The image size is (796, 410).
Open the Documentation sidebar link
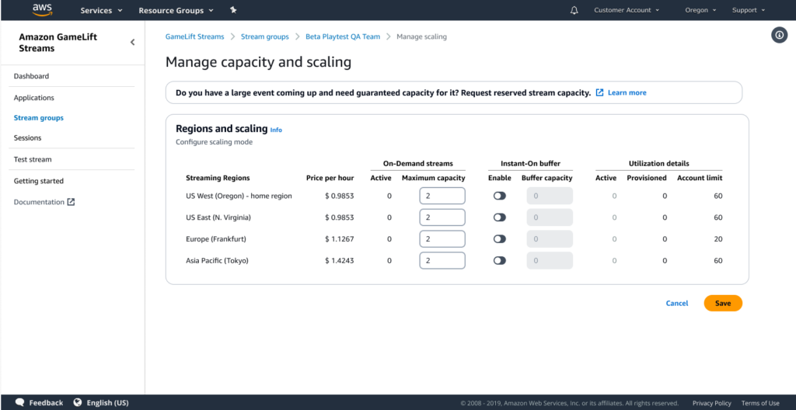pyautogui.click(x=39, y=202)
